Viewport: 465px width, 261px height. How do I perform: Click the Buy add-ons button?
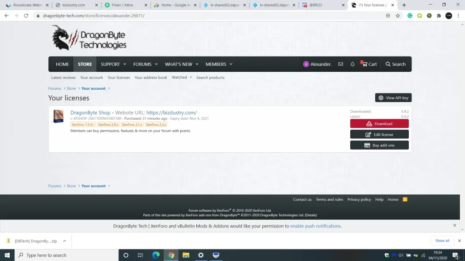[x=379, y=145]
